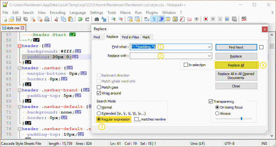Viewport: 276px width, 147px height.
Task: Check the '. matches newline' checkbox
Action: [x=137, y=119]
